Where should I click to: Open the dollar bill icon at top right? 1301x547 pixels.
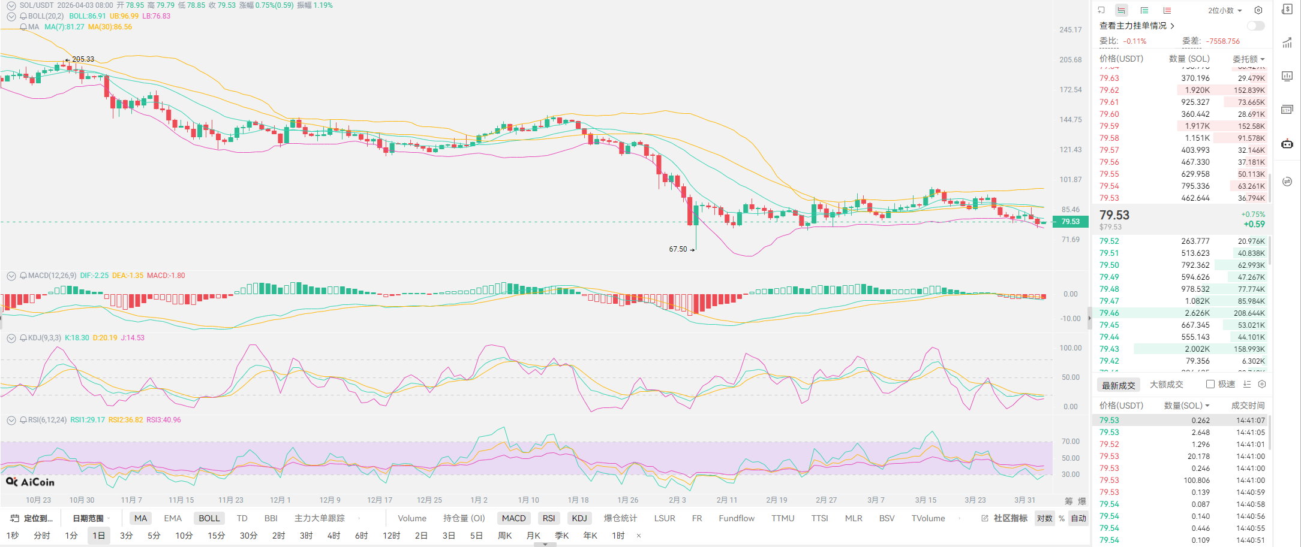coord(1287,10)
